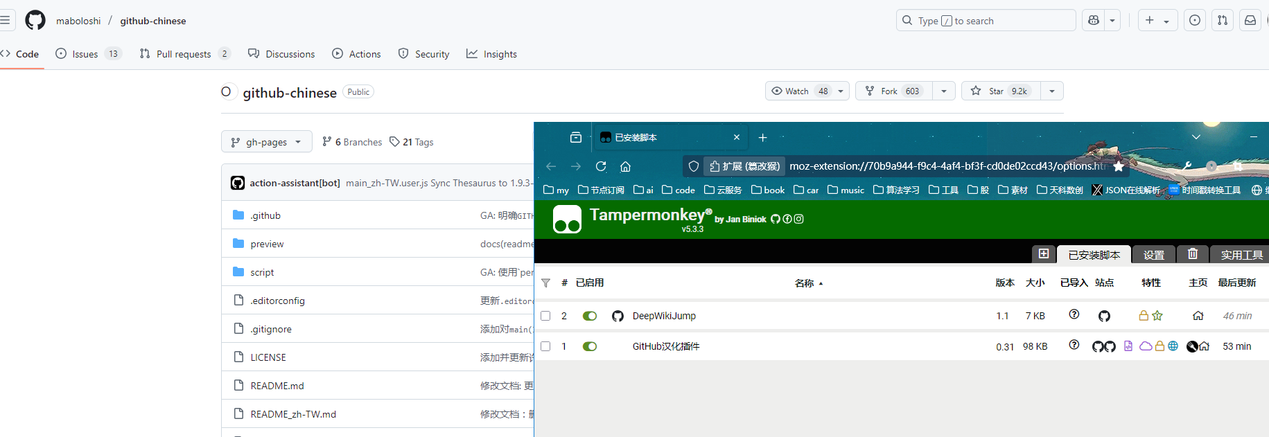View the 21 Tags link

(x=412, y=142)
